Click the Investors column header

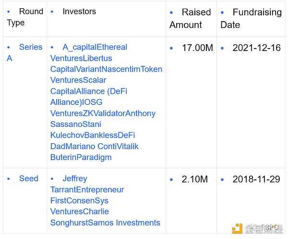point(79,11)
